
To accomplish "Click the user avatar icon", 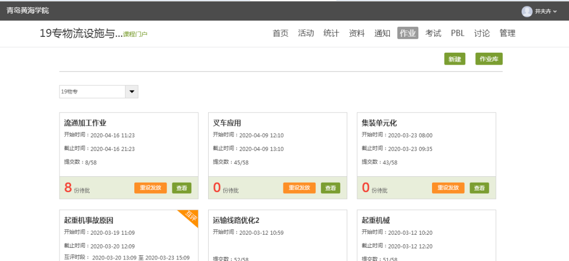I will point(527,11).
